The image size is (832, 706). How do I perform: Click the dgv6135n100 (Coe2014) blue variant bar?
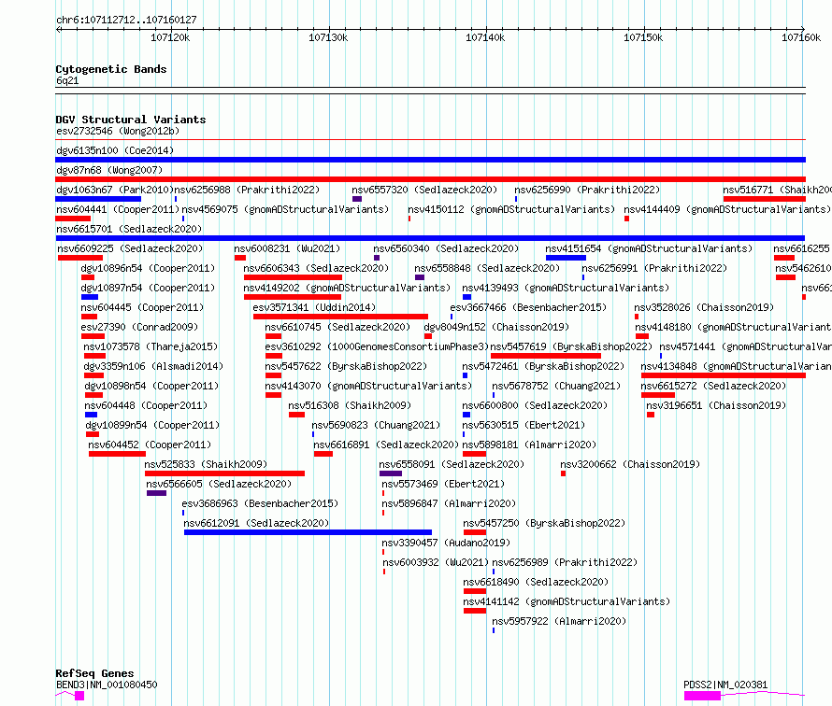click(x=430, y=160)
